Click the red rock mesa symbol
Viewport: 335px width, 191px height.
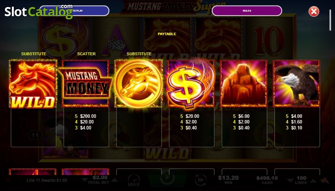click(x=244, y=84)
